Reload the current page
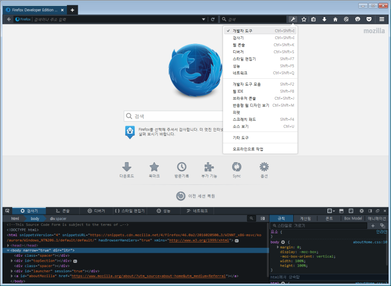This screenshot has height=286, width=391. [213, 19]
